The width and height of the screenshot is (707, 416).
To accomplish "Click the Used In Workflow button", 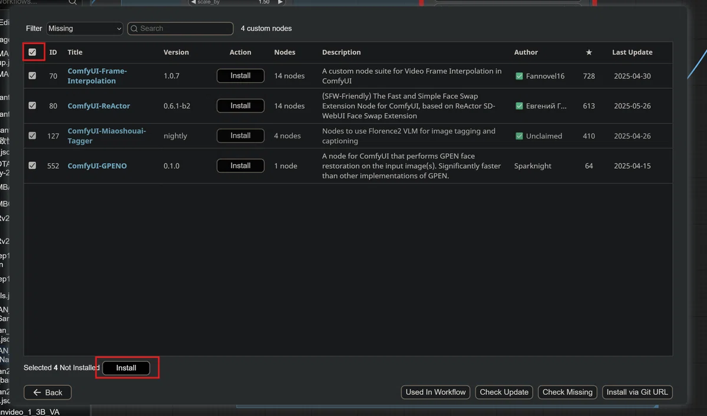I will coord(436,392).
